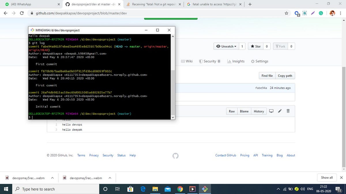346x194 pixels.
Task: Click the GitHub octocat logo in the footer
Action: (x=176, y=156)
